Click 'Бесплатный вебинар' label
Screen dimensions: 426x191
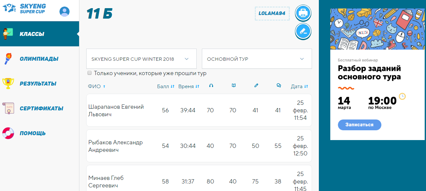(358, 60)
